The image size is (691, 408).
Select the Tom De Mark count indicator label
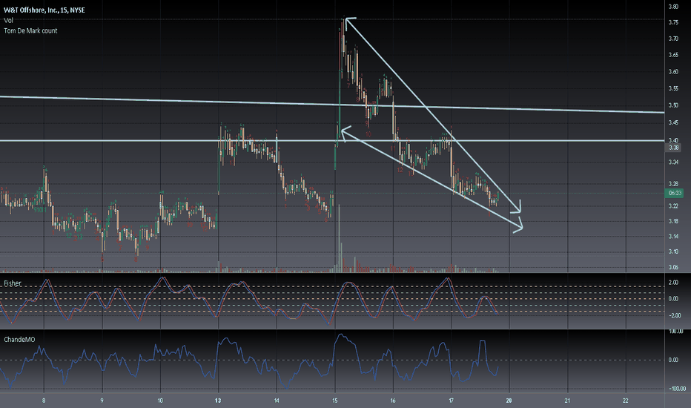(x=30, y=31)
